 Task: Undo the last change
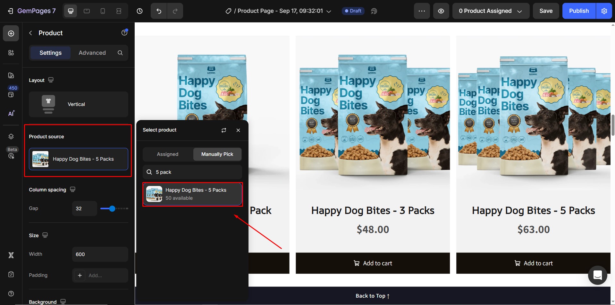tap(159, 11)
